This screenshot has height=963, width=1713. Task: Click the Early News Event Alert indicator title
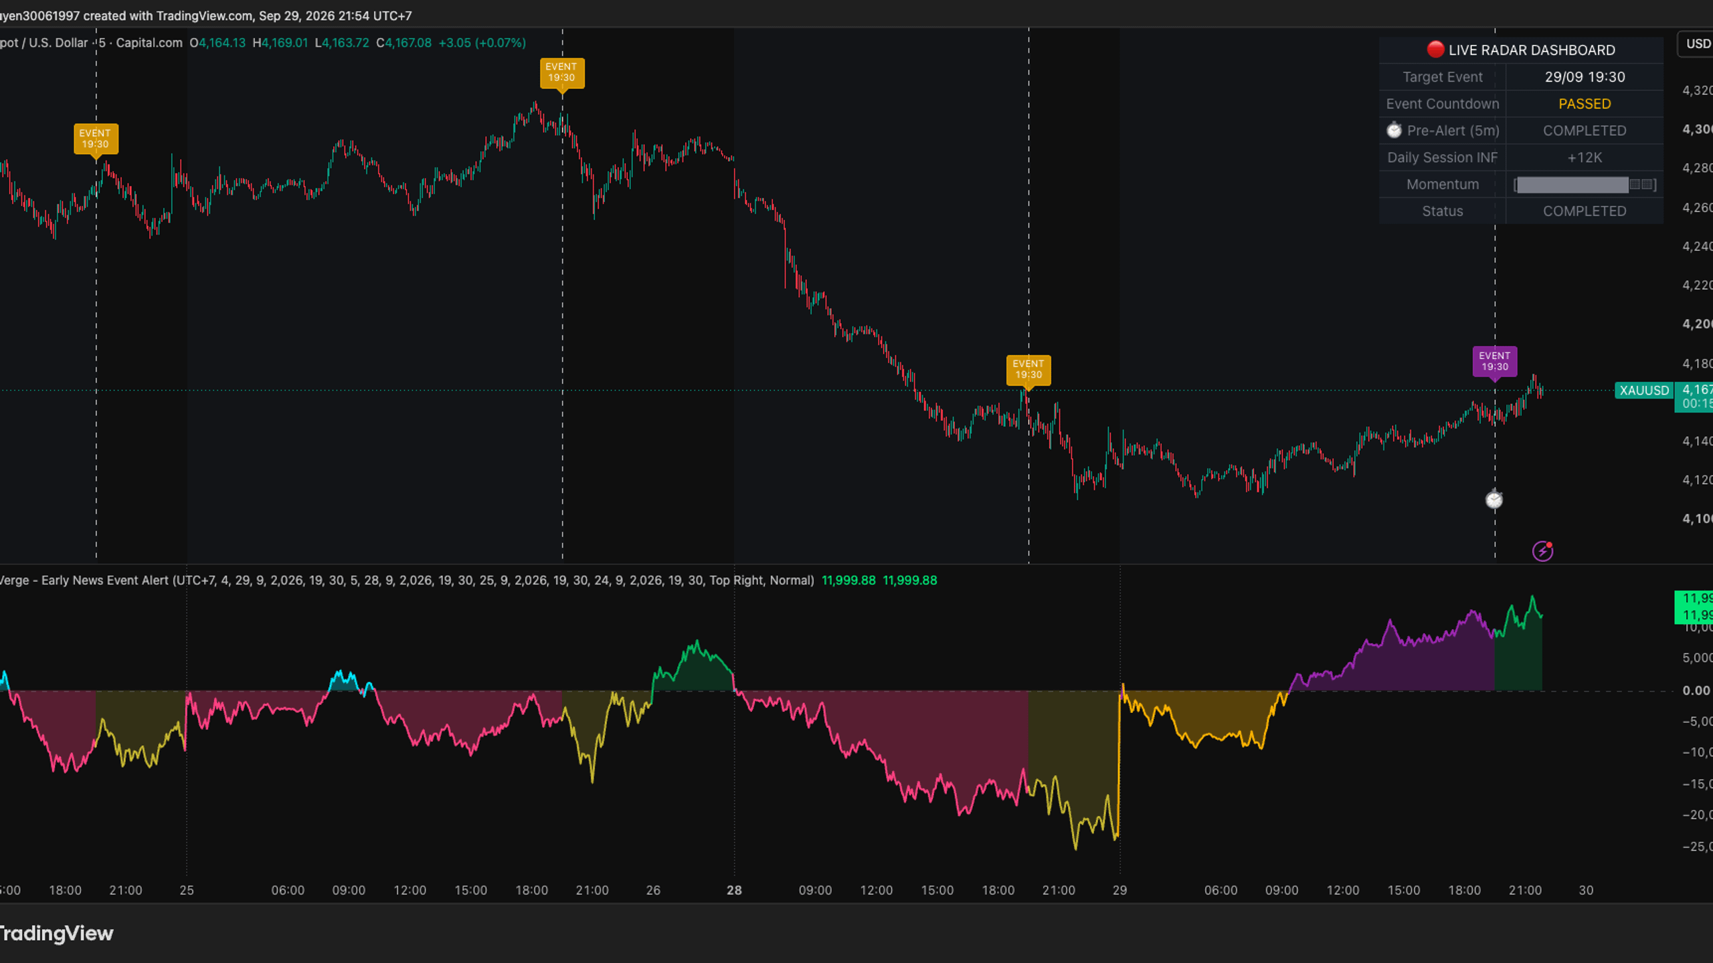tap(407, 580)
